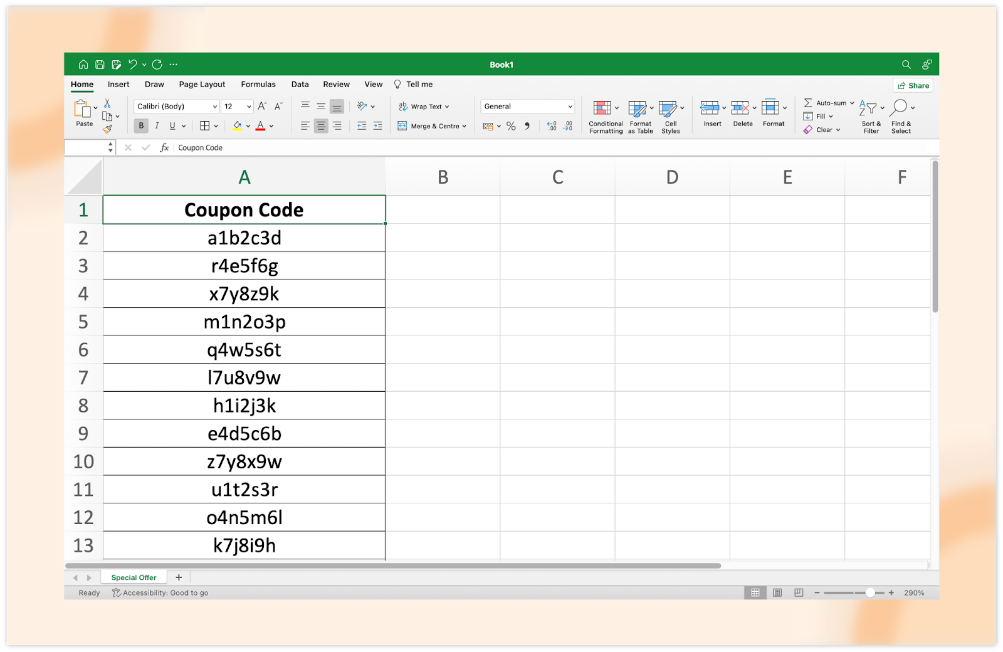Cut selection with the scissors icon

pyautogui.click(x=107, y=103)
